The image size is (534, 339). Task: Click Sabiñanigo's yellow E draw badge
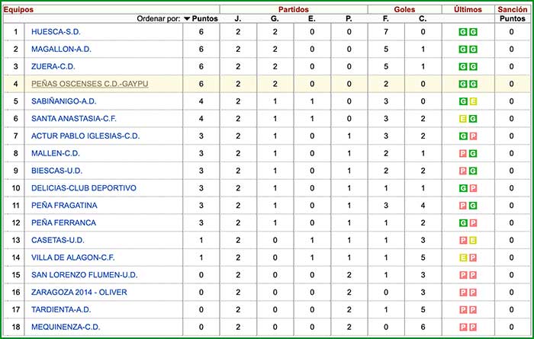473,102
